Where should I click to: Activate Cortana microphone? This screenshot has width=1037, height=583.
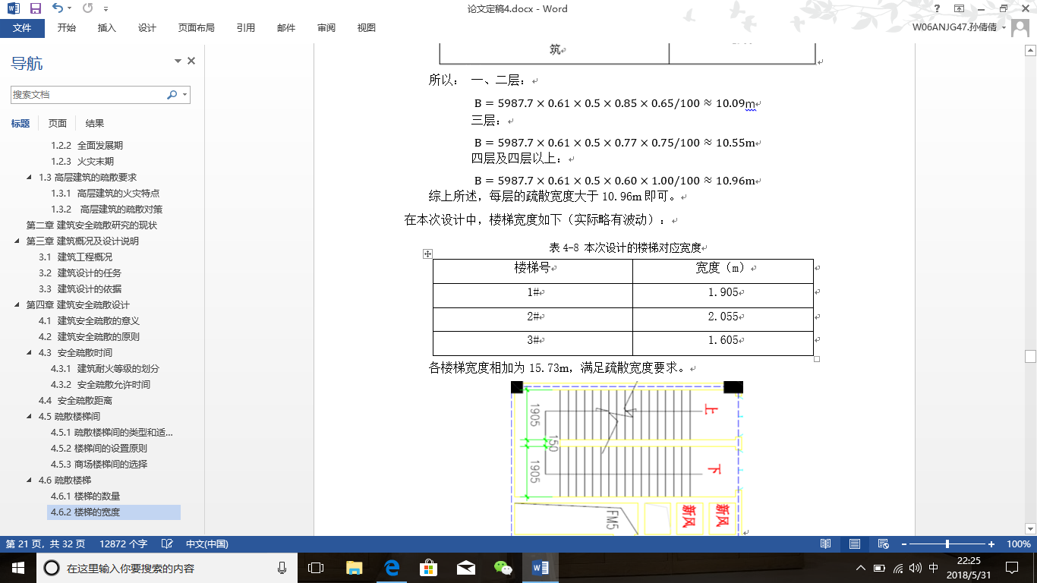click(282, 568)
